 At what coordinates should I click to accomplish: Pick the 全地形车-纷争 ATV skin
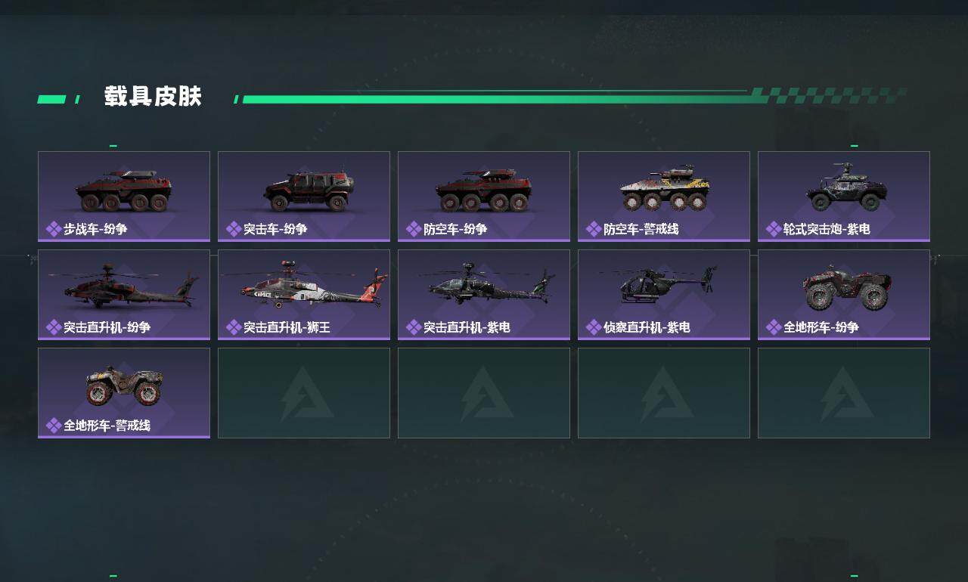coord(844,295)
